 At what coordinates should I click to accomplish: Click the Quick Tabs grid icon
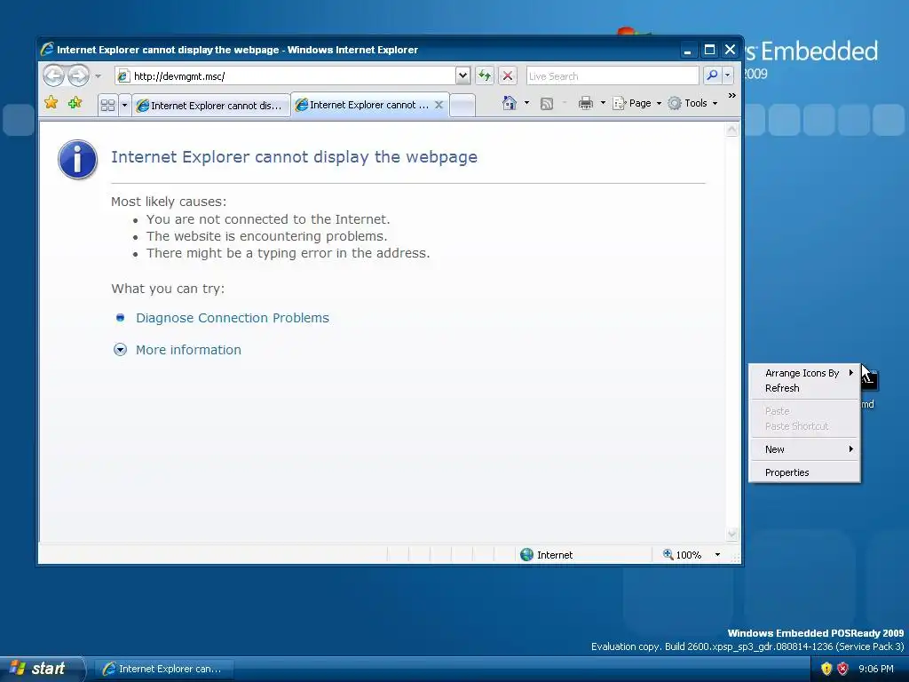pyautogui.click(x=107, y=105)
